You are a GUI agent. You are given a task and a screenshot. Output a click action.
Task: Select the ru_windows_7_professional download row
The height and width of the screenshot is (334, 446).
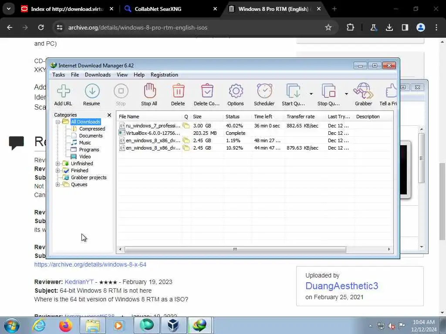254,126
